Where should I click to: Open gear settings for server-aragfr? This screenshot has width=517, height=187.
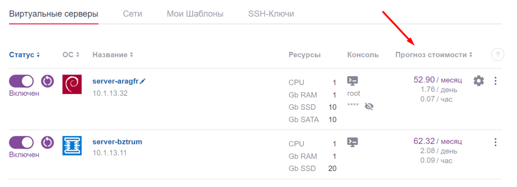(x=479, y=81)
